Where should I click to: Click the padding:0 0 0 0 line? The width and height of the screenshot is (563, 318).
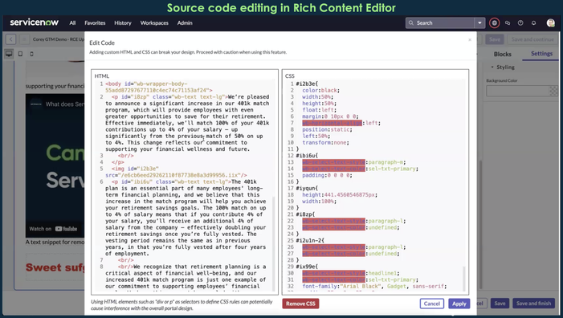coord(327,175)
